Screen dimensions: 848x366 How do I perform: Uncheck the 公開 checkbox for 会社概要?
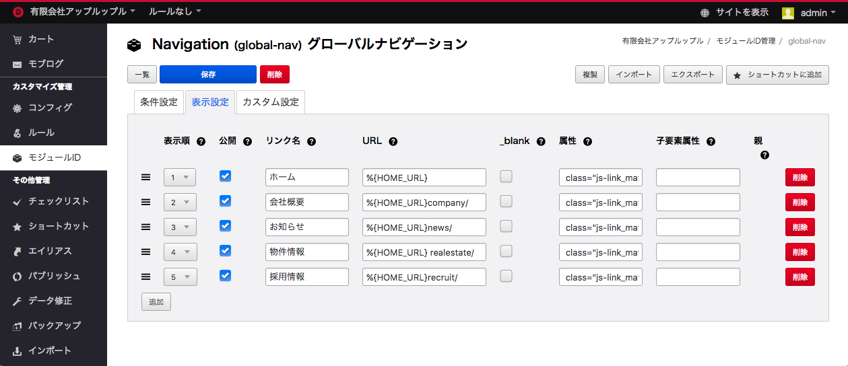point(226,201)
